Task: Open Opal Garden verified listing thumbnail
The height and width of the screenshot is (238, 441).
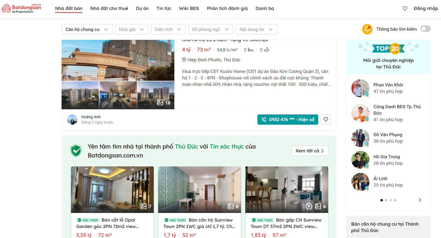Action: (x=112, y=190)
